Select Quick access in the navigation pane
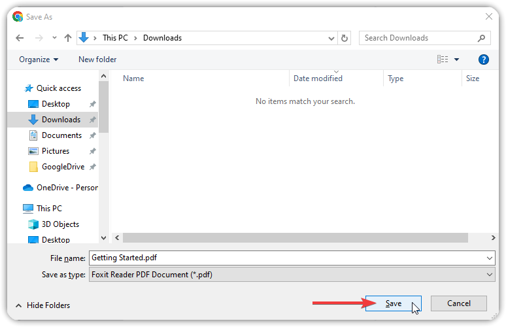 tap(58, 88)
